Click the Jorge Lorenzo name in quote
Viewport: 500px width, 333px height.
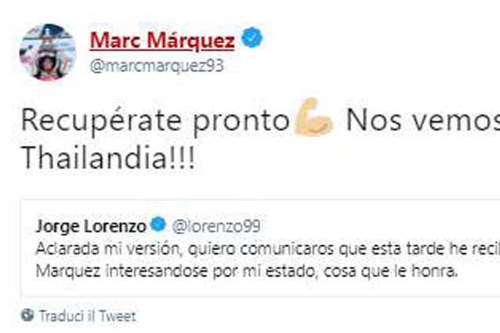click(x=91, y=226)
